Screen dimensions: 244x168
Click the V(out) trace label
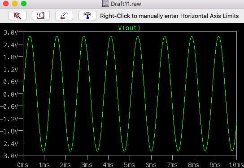click(x=129, y=28)
